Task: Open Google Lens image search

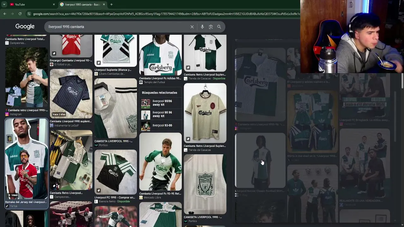Action: (x=211, y=27)
